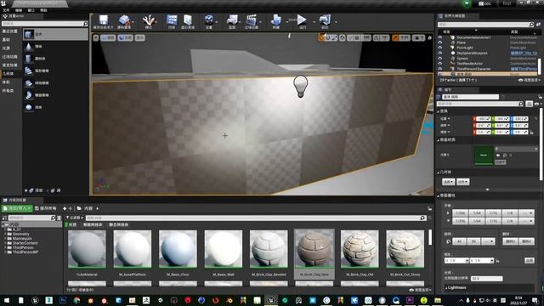
Task: Toggle the sources panel icon left of the folder search
Action: [x=4, y=218]
